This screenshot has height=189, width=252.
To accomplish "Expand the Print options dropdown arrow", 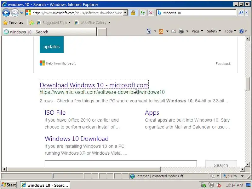I will (x=187, y=31).
